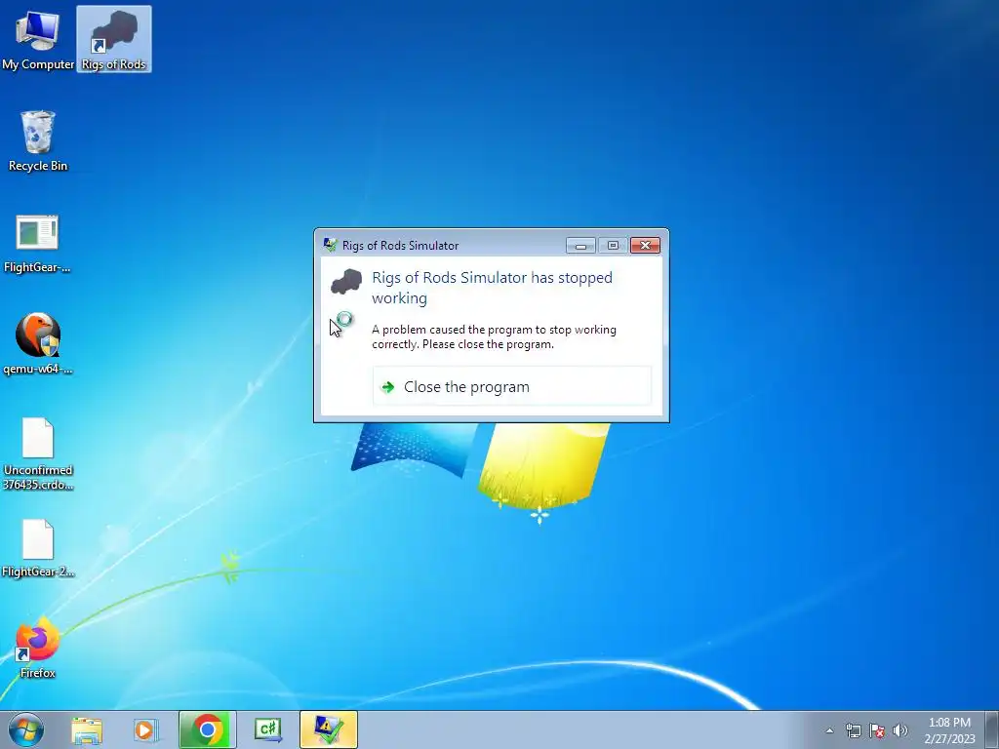
Task: Select the Recycle Bin icon
Action: (38, 140)
